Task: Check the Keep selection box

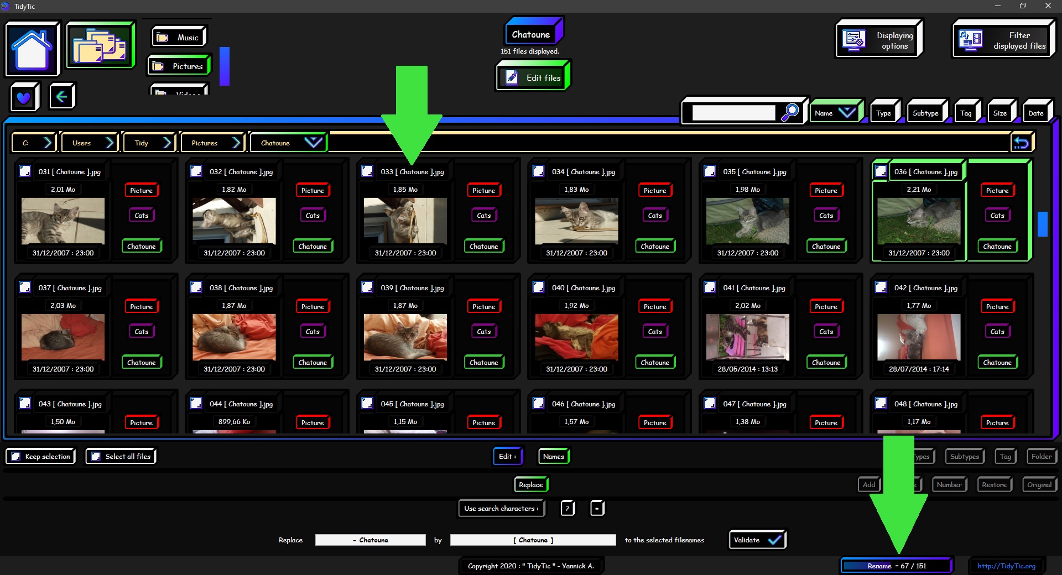Action: [x=16, y=456]
